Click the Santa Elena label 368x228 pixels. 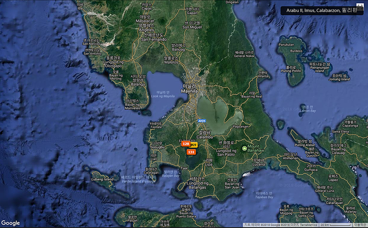340,131
